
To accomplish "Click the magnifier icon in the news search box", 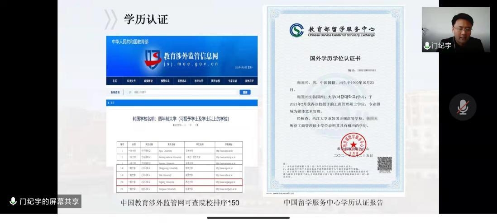I will tap(130, 93).
